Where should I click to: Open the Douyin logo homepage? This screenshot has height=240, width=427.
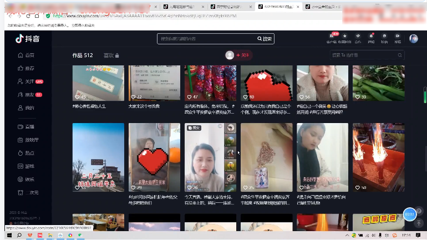point(28,39)
